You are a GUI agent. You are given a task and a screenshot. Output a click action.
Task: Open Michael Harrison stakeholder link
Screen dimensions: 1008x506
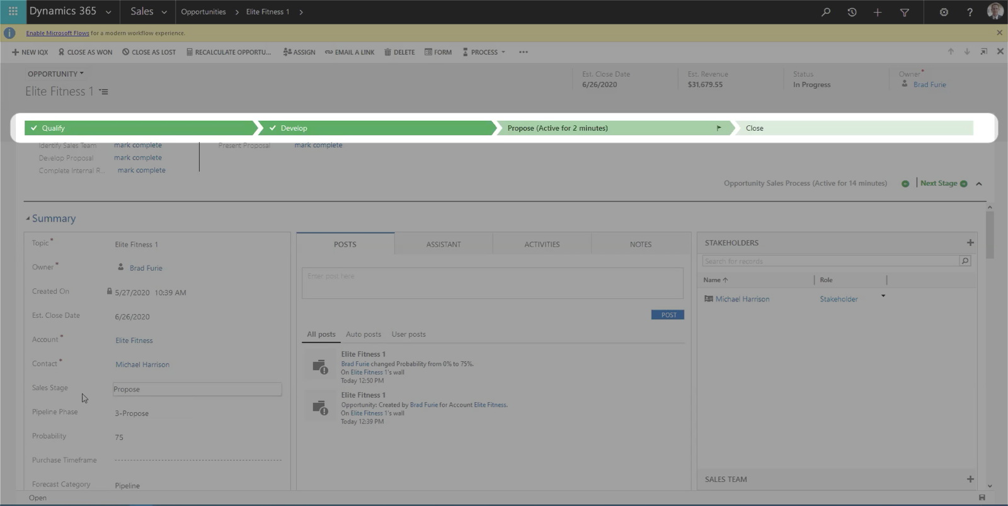pyautogui.click(x=742, y=299)
